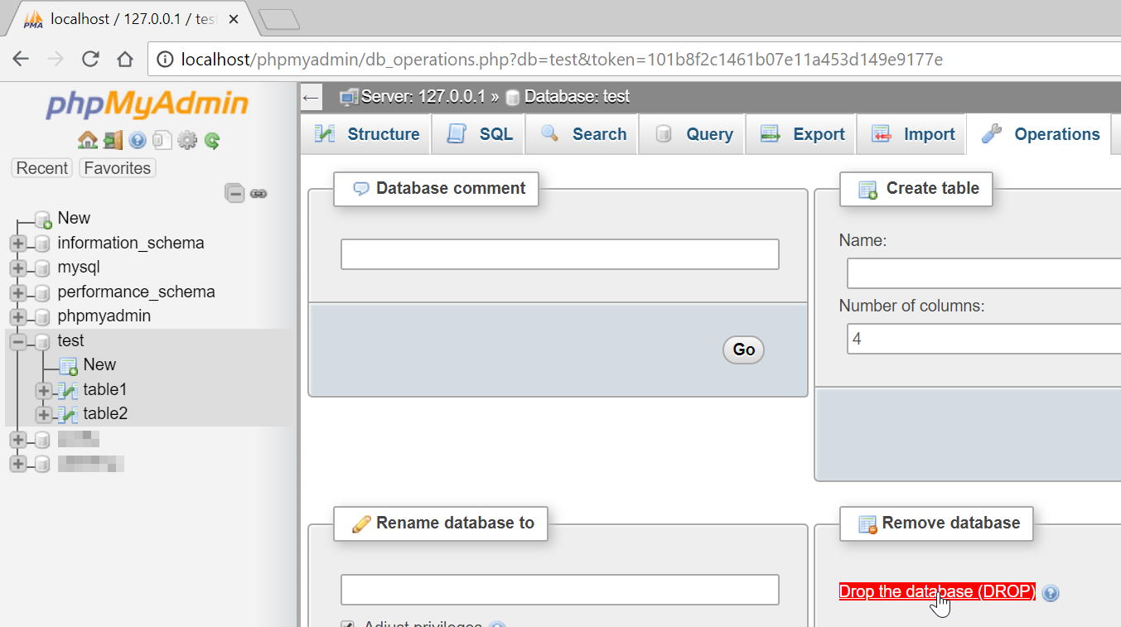Image resolution: width=1121 pixels, height=627 pixels.
Task: Expand table1 in the test database
Action: click(44, 390)
